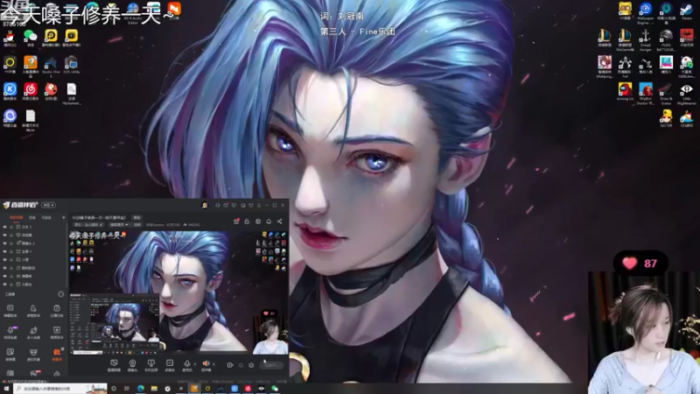Mute the orange speaker icon
Screen dimensions: 700x394
(x=206, y=364)
